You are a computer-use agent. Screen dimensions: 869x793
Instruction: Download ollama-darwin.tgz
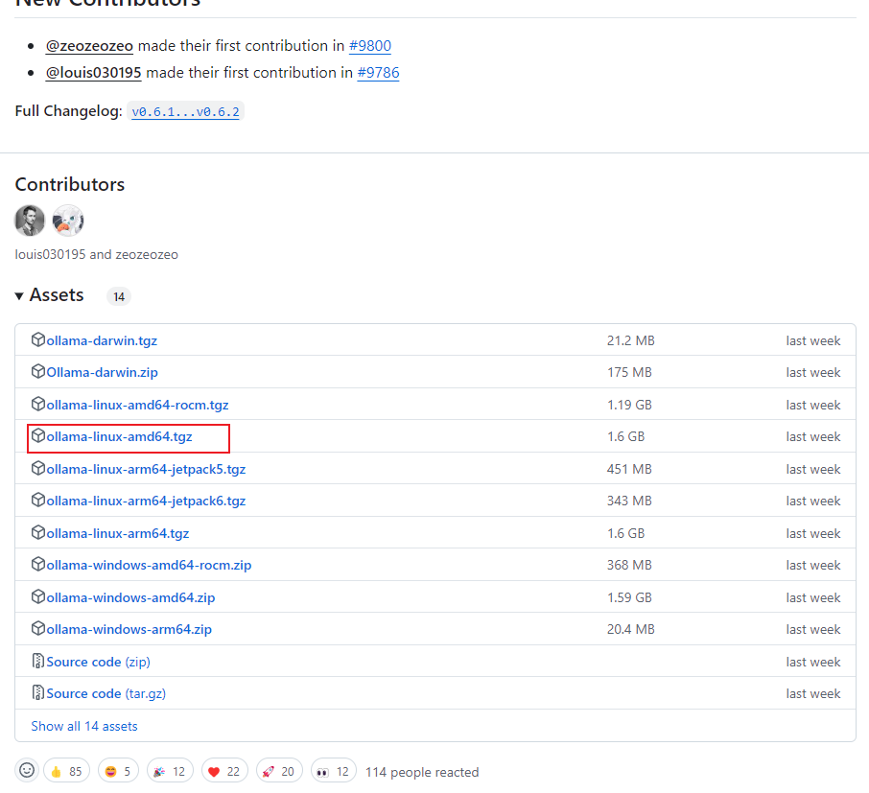coord(102,340)
